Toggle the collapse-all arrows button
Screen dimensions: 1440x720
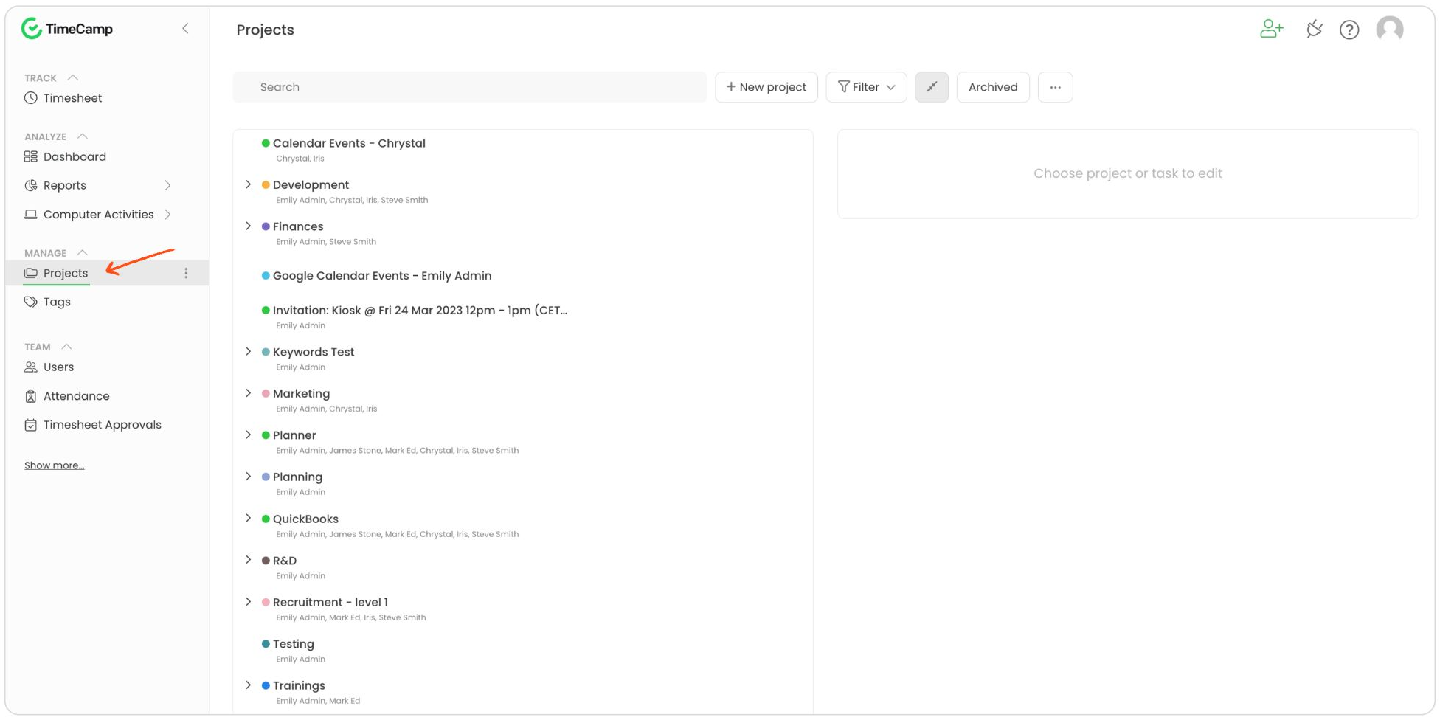pyautogui.click(x=932, y=87)
